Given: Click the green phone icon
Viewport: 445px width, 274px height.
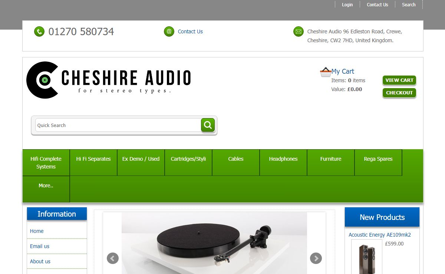Looking at the screenshot, I should click(39, 31).
